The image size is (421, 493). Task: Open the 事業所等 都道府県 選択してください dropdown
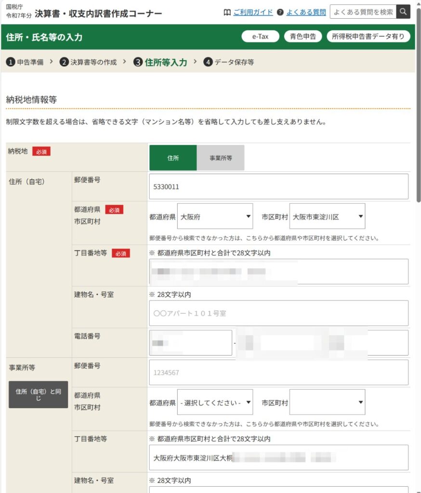click(x=215, y=402)
